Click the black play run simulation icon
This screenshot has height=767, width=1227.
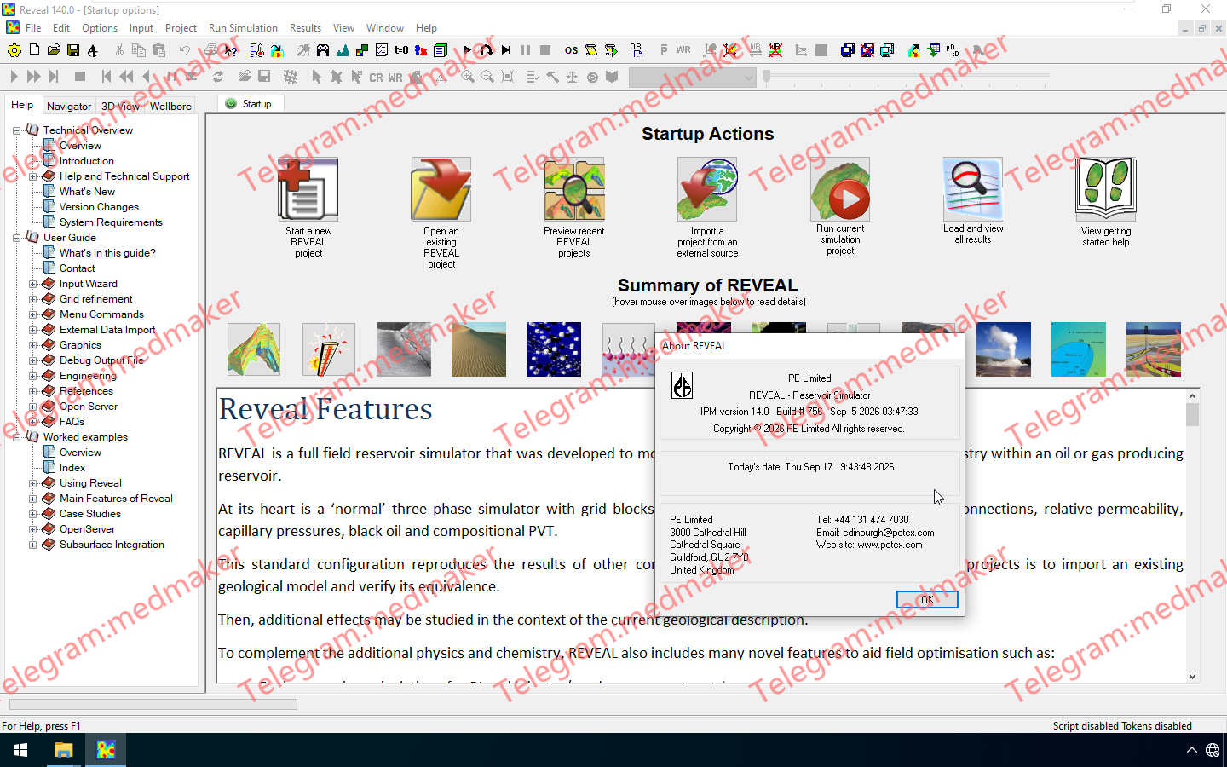coord(467,50)
